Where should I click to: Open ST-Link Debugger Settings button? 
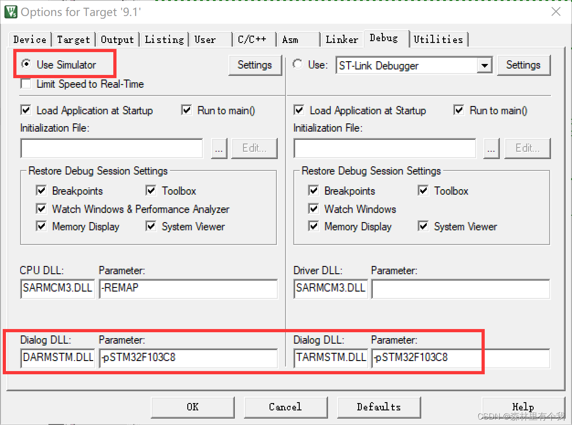[523, 65]
